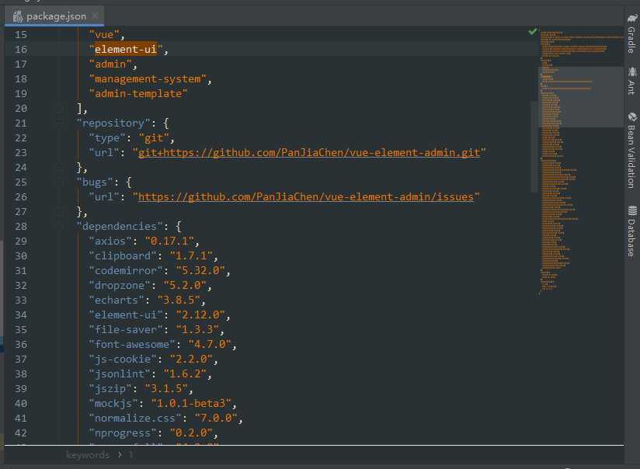Click the axios version "0.17.1"
Image resolution: width=640 pixels, height=469 pixels.
(x=169, y=241)
